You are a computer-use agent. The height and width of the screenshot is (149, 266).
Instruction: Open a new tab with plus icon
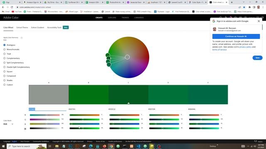point(232,2)
